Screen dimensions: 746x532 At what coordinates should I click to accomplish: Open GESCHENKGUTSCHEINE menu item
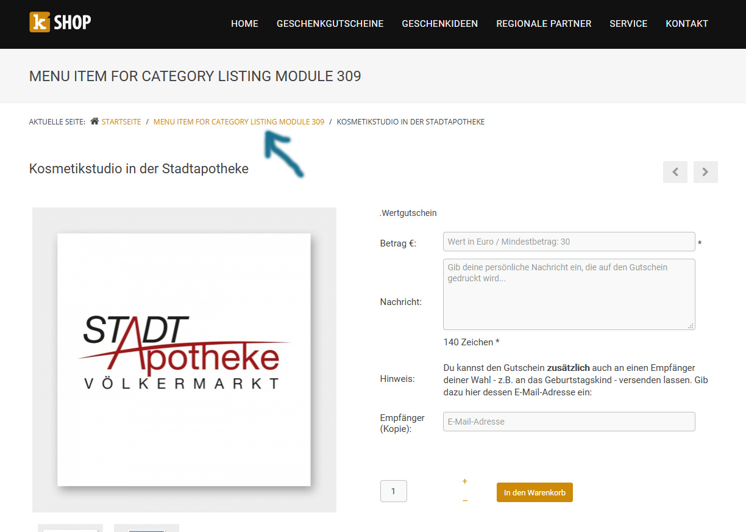coord(330,24)
